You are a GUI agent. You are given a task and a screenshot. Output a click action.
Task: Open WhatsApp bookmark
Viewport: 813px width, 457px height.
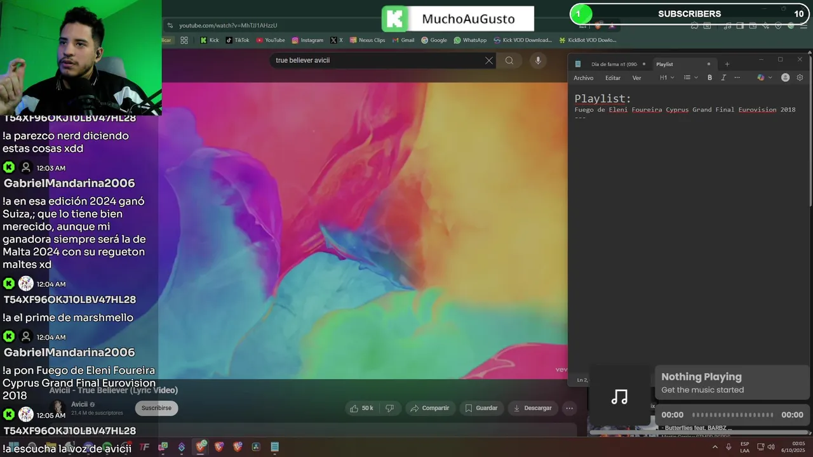[470, 40]
